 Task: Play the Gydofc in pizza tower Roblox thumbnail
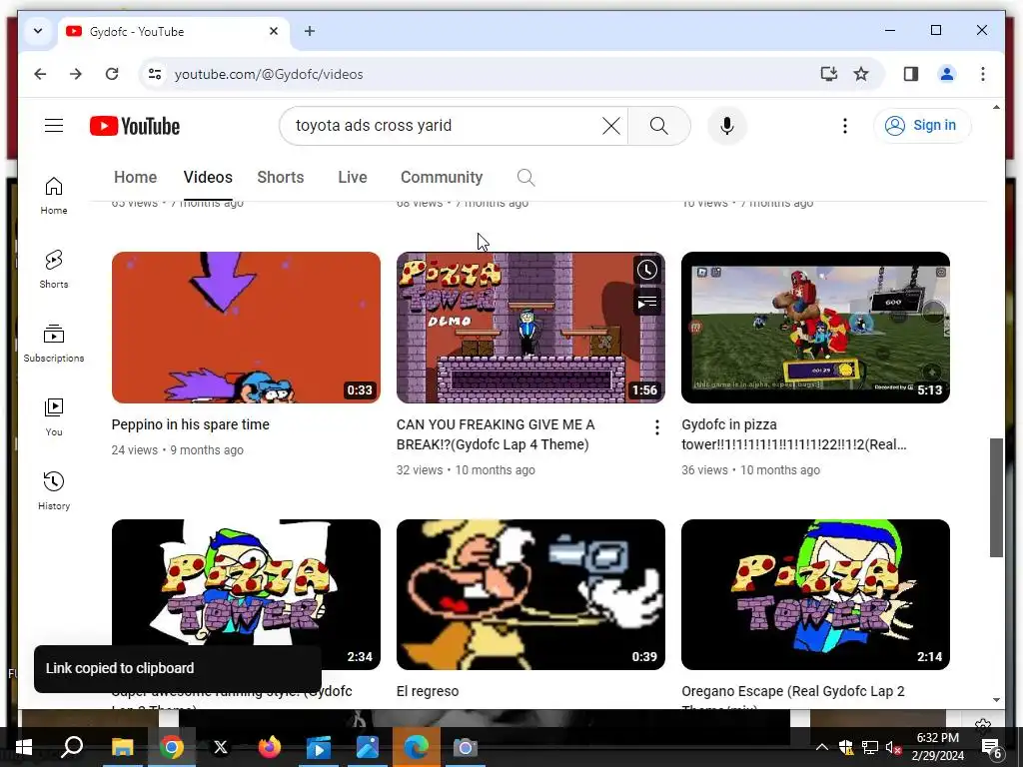(815, 328)
